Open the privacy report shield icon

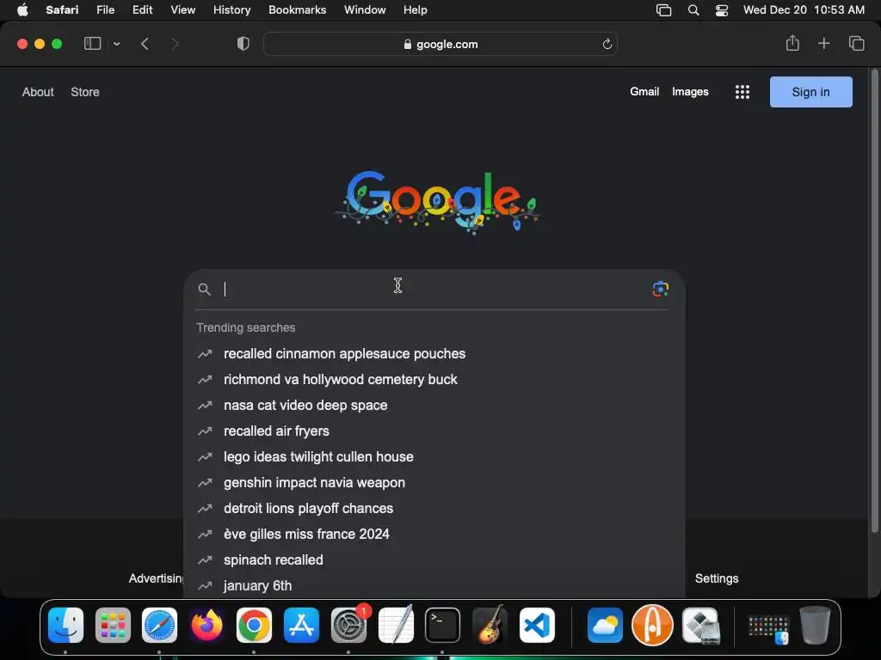243,44
